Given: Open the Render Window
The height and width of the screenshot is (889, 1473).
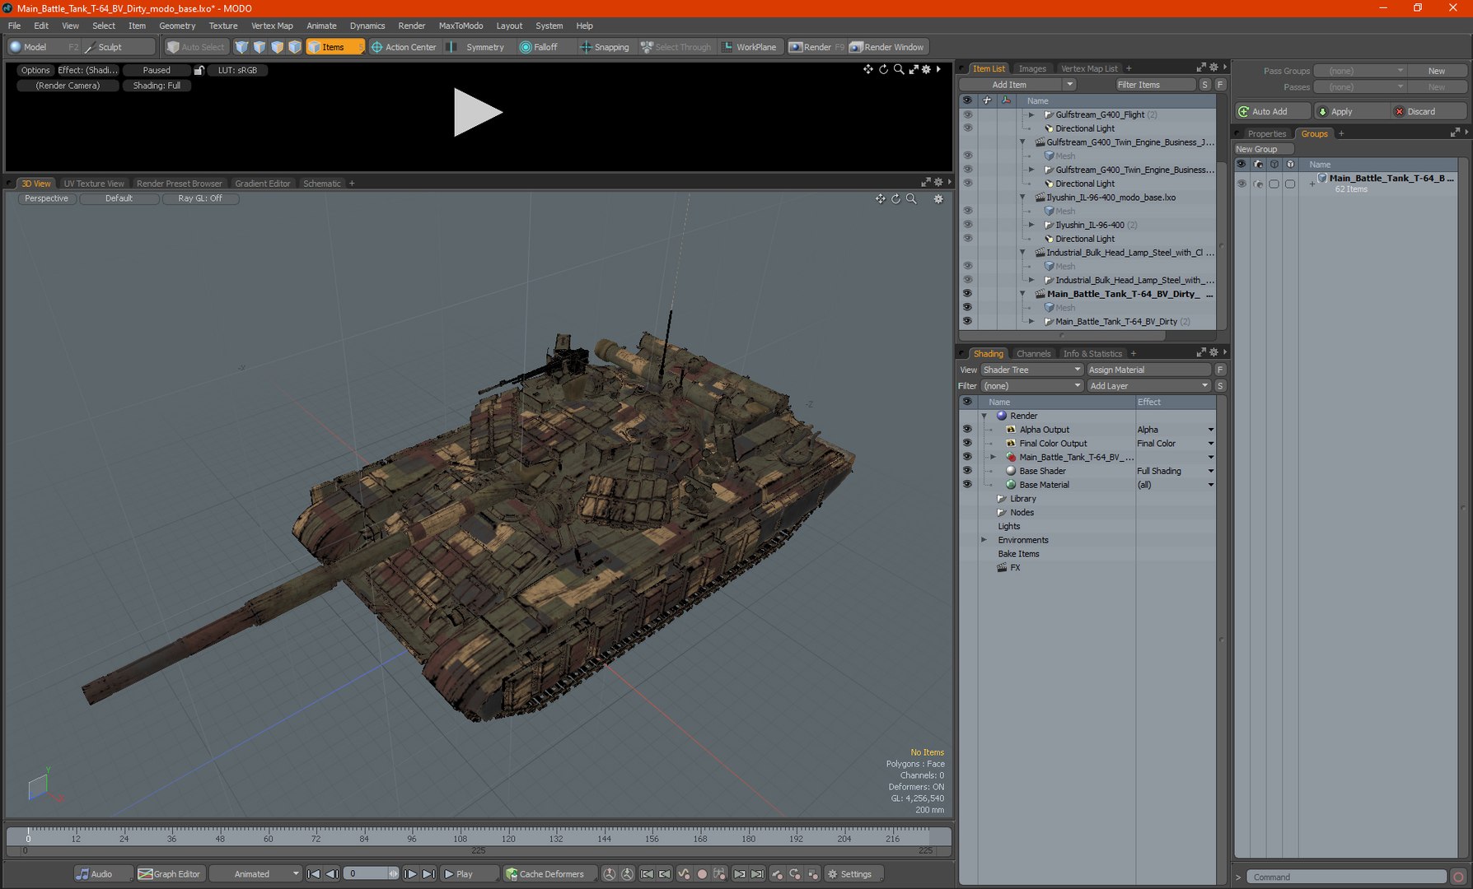Looking at the screenshot, I should click(888, 47).
